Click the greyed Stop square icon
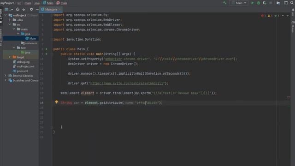The width and height of the screenshot is (295, 166). click(271, 3)
